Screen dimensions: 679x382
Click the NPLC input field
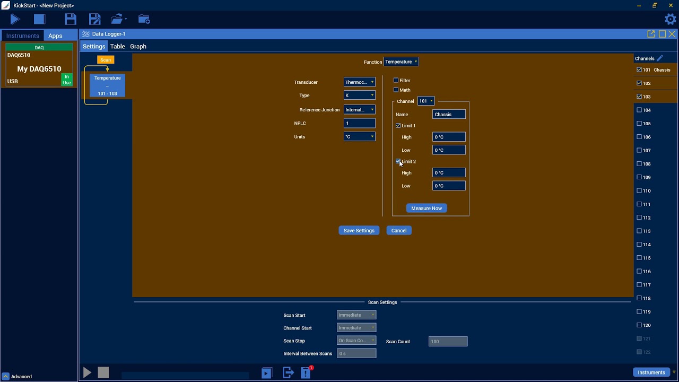pyautogui.click(x=360, y=123)
